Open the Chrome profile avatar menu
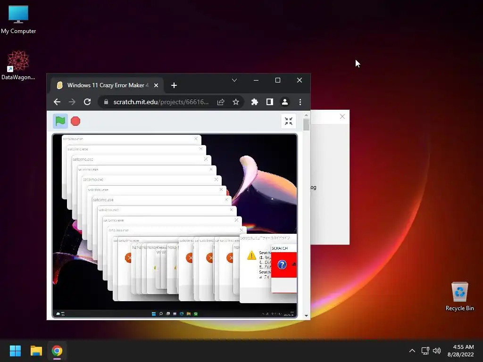The image size is (483, 362). click(285, 102)
